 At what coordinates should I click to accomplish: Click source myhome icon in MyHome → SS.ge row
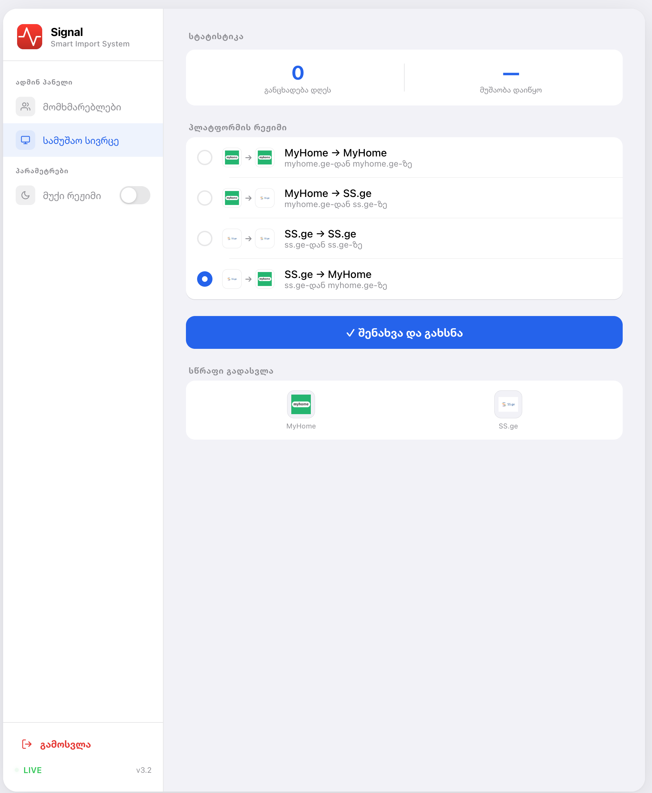click(x=232, y=198)
